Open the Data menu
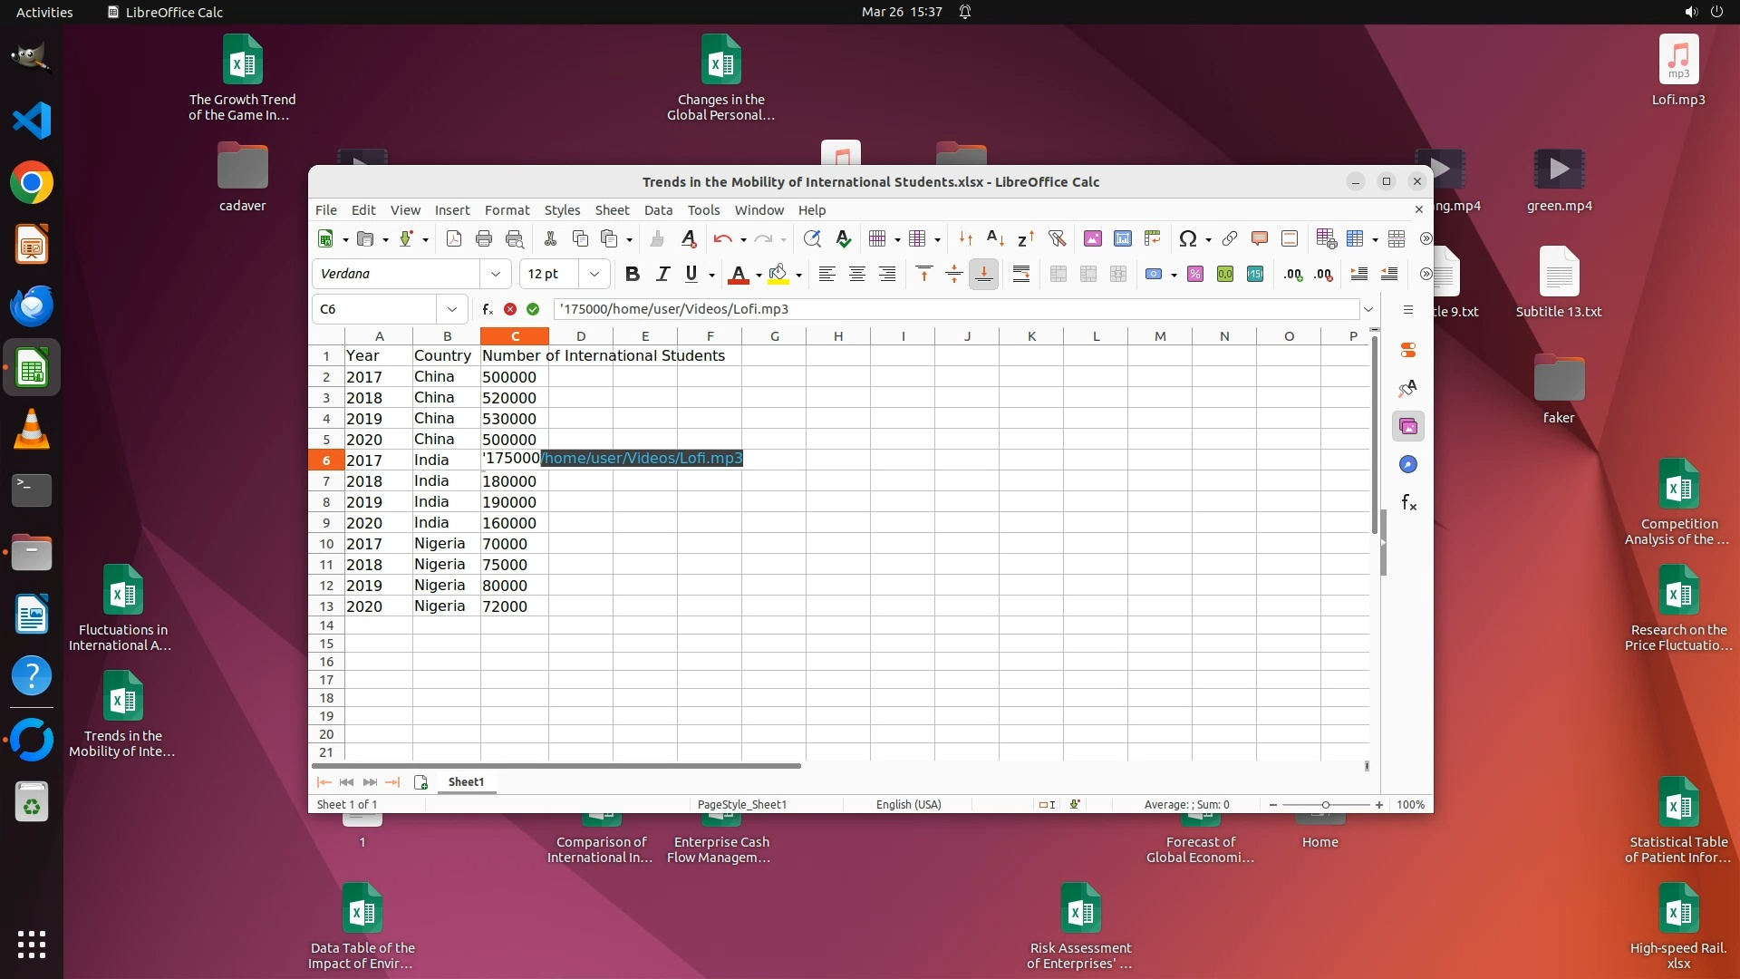Image resolution: width=1740 pixels, height=979 pixels. (658, 209)
